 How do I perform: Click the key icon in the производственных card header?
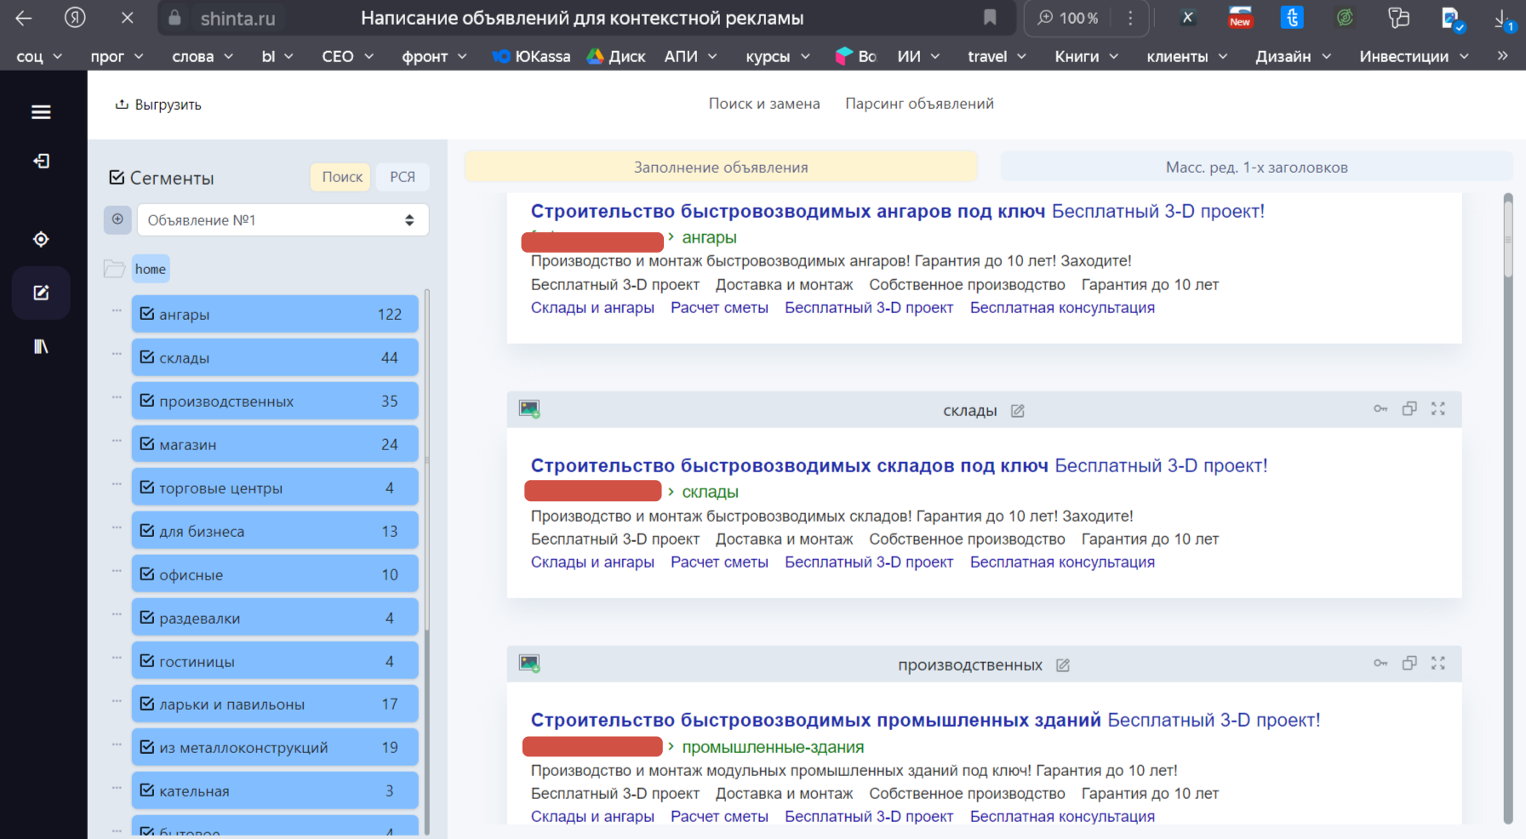[1380, 663]
